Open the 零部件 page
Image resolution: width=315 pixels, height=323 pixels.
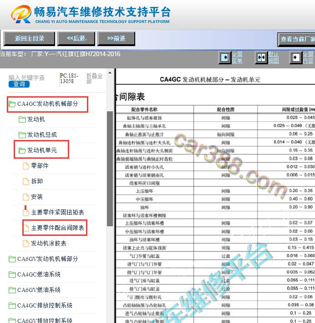40,166
